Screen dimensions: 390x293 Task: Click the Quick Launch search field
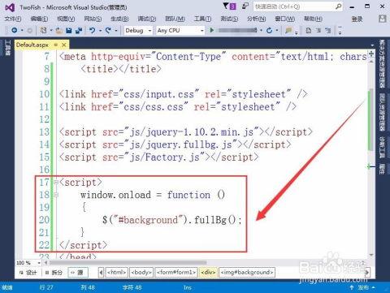(297, 6)
